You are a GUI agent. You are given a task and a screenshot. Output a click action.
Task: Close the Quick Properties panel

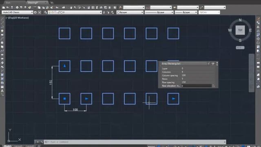pos(217,63)
